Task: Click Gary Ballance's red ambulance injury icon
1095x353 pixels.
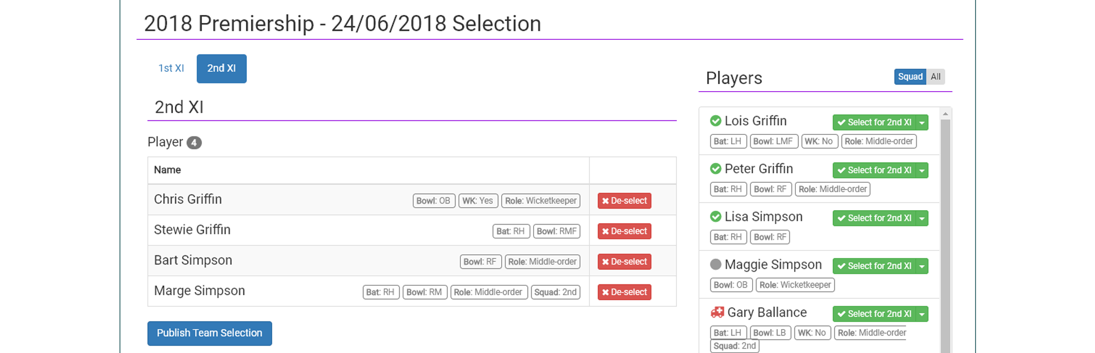Action: click(717, 312)
